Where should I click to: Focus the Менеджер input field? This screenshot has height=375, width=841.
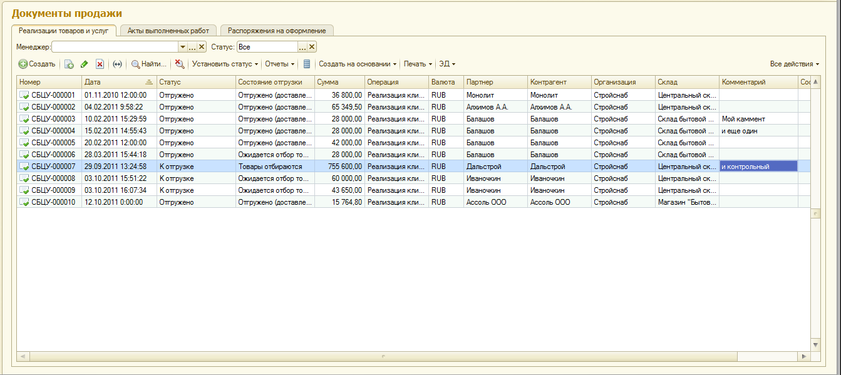pyautogui.click(x=115, y=47)
